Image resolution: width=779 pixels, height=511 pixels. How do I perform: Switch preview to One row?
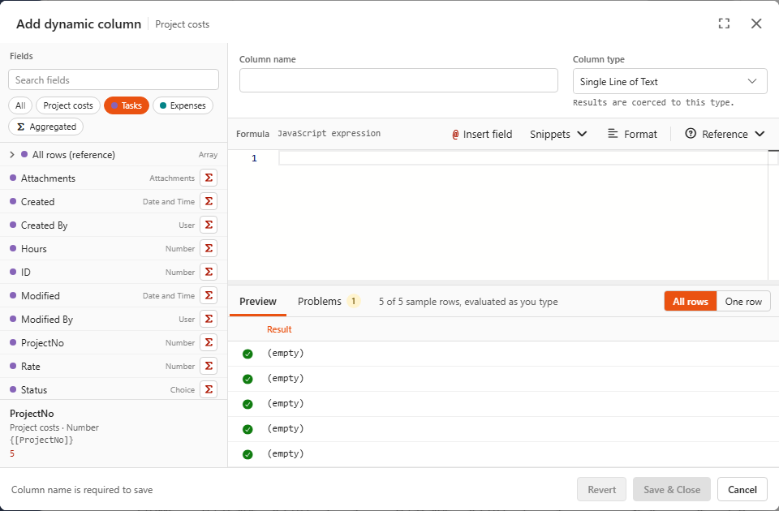tap(743, 302)
